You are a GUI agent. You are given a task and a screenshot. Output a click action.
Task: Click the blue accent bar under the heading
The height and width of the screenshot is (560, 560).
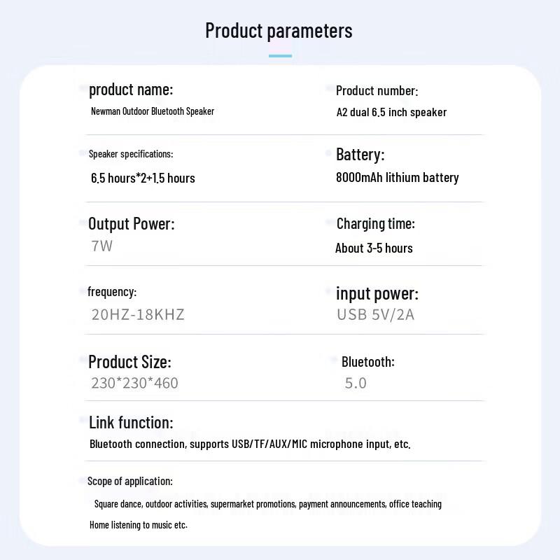coord(280,55)
